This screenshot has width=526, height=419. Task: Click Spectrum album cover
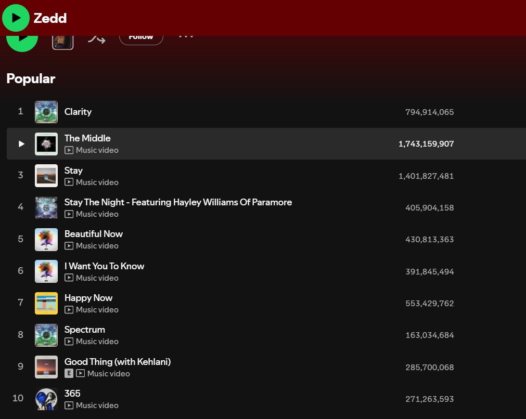46,335
